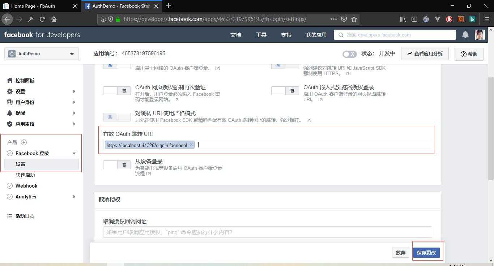The width and height of the screenshot is (494, 266).
Task: Click the 查看应用分析 button
Action: click(425, 53)
